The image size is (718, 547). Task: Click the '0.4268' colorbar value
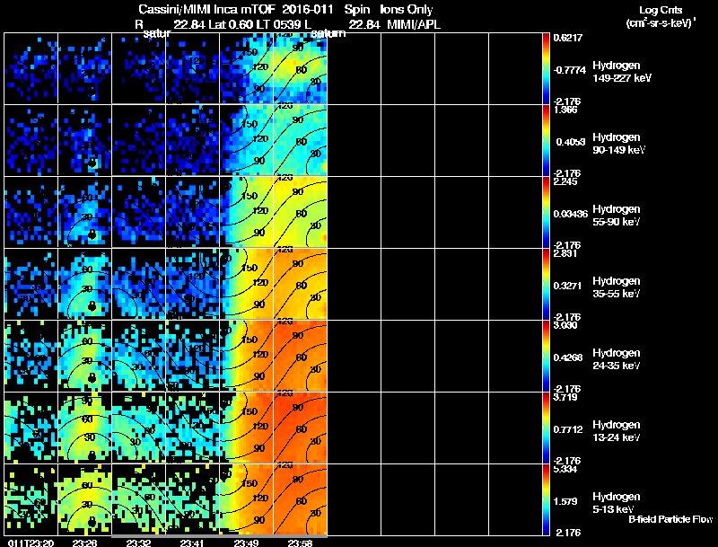[568, 357]
